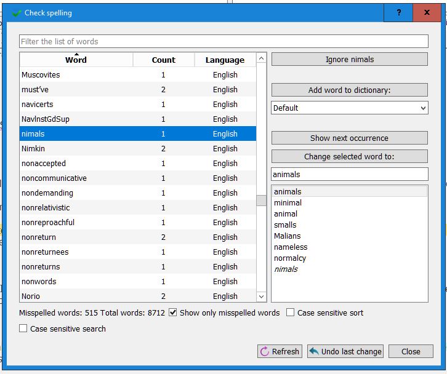
Task: Select the word 'must've' row
Action: [x=138, y=90]
